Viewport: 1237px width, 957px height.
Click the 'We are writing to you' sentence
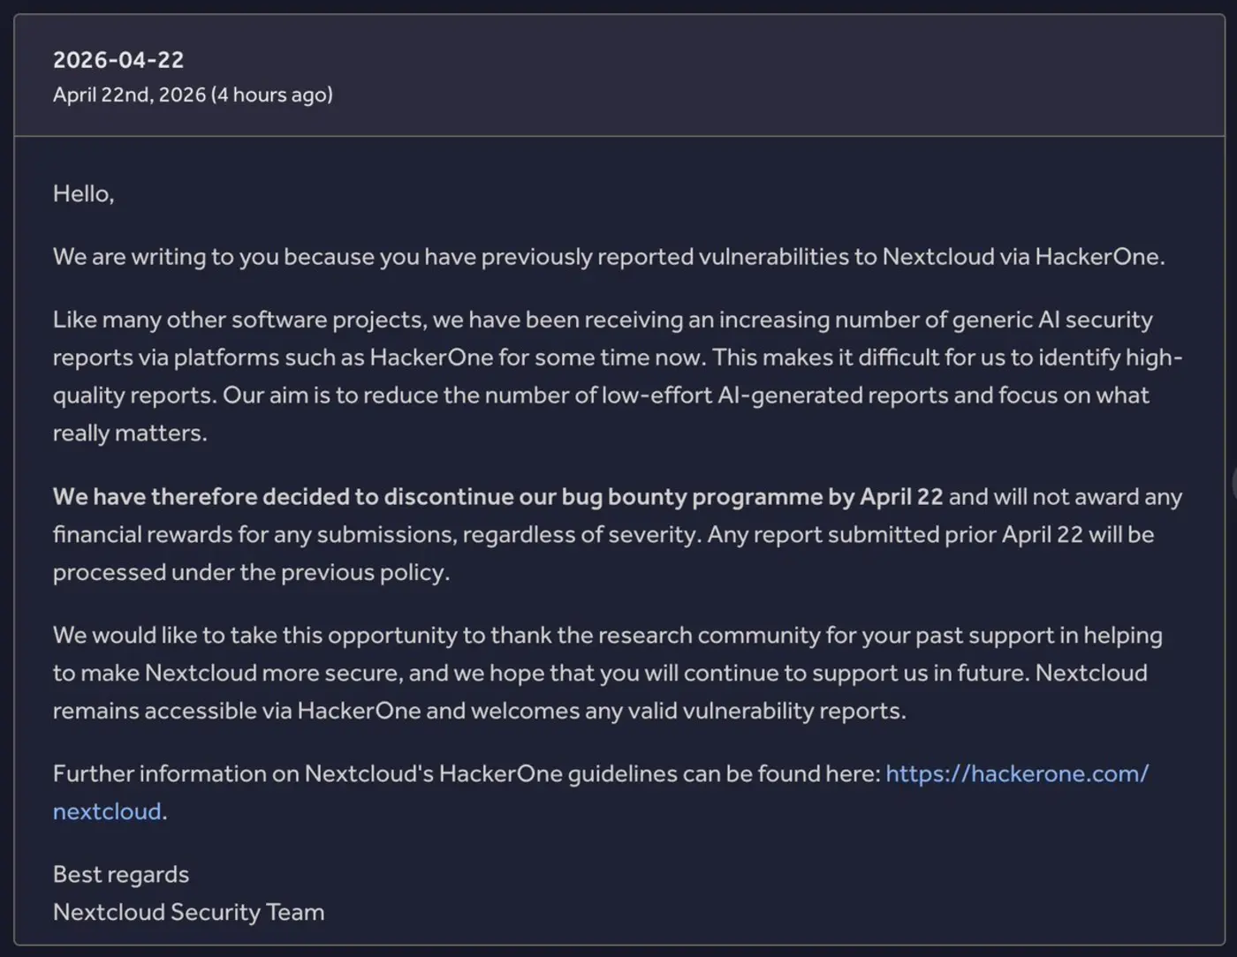coord(166,257)
